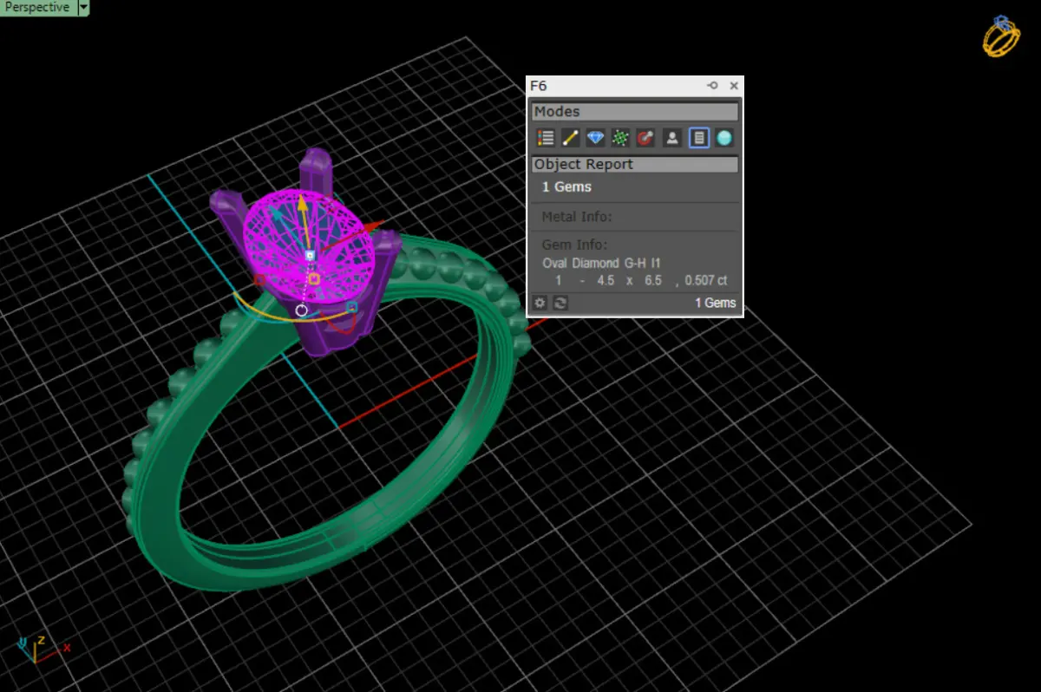The width and height of the screenshot is (1041, 692).
Task: Click '1 Gems' at the panel footer
Action: 715,303
